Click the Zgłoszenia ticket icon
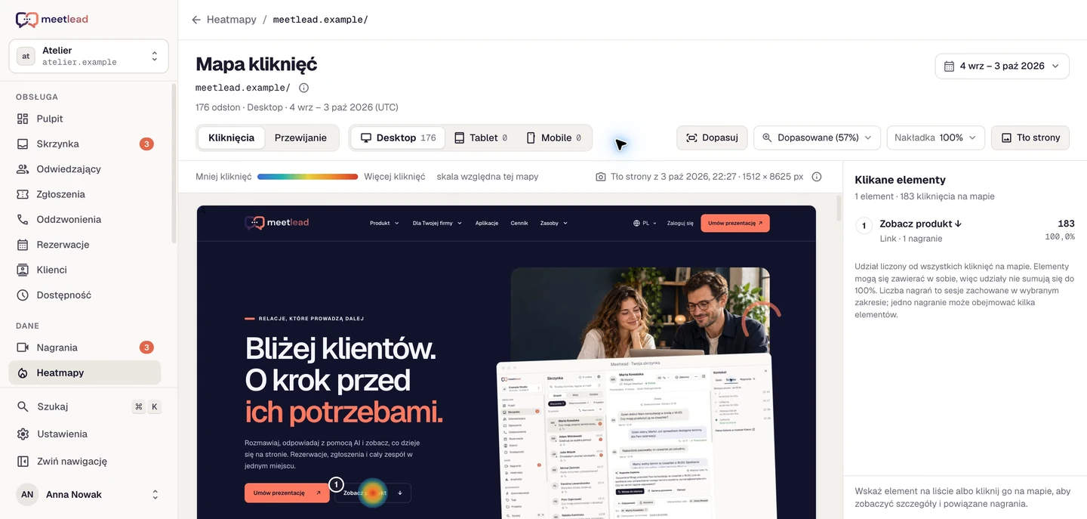Viewport: 1087px width, 519px height. (x=23, y=194)
